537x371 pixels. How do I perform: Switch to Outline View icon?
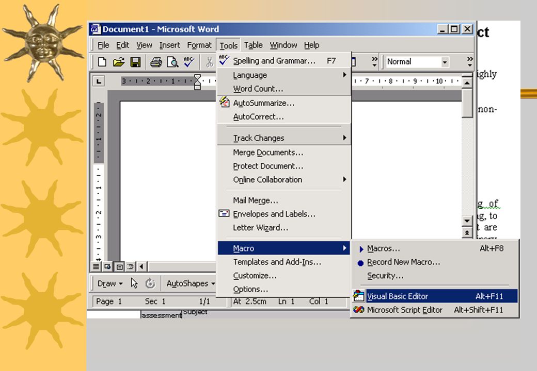(131, 266)
